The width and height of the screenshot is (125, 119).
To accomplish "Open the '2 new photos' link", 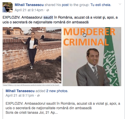I will (57, 91).
